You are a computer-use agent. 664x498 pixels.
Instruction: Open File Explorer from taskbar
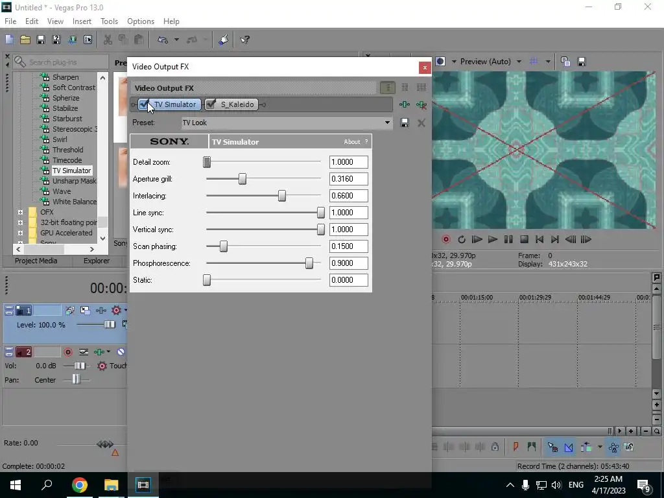111,485
